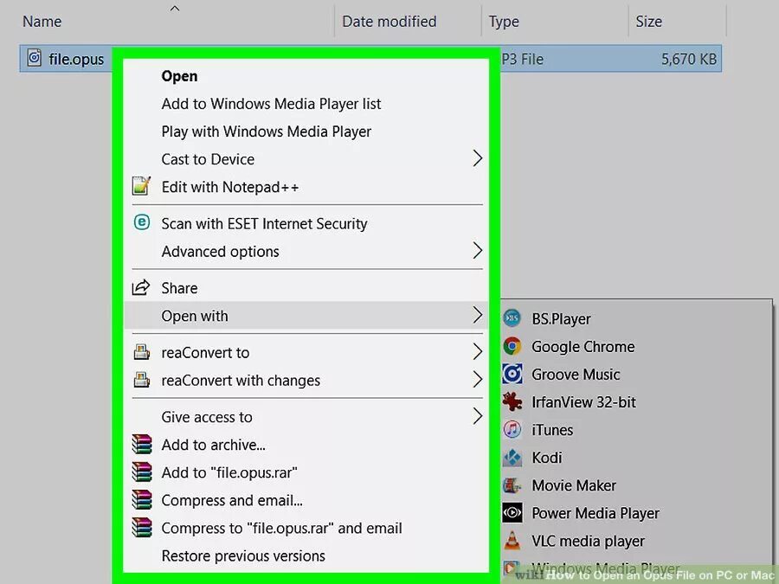This screenshot has height=584, width=779.
Task: Click WinRAR icon beside Add to "file.opus.rar"
Action: pos(142,472)
